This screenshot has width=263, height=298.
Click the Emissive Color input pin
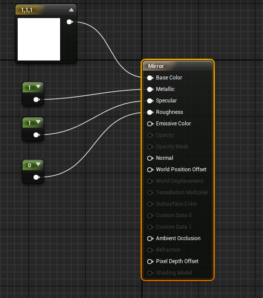(x=150, y=124)
